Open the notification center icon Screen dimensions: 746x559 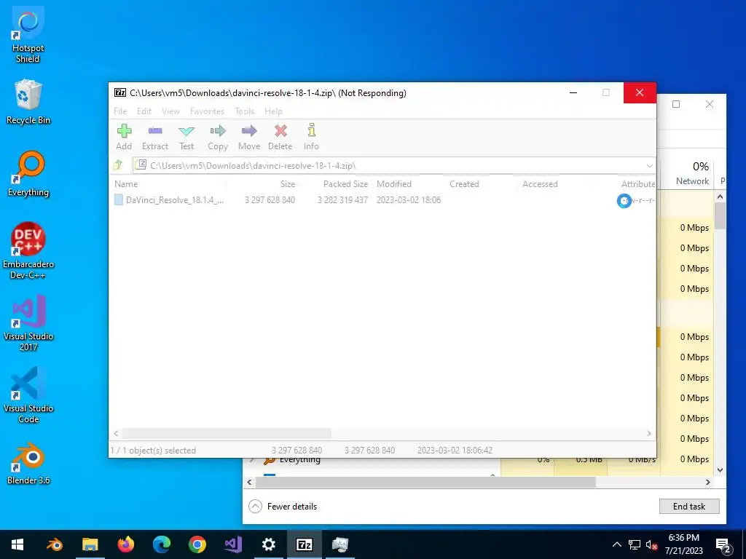coord(723,545)
